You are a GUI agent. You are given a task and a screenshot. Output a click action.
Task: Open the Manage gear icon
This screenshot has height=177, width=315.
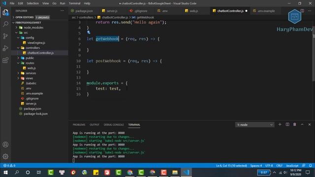point(5,156)
